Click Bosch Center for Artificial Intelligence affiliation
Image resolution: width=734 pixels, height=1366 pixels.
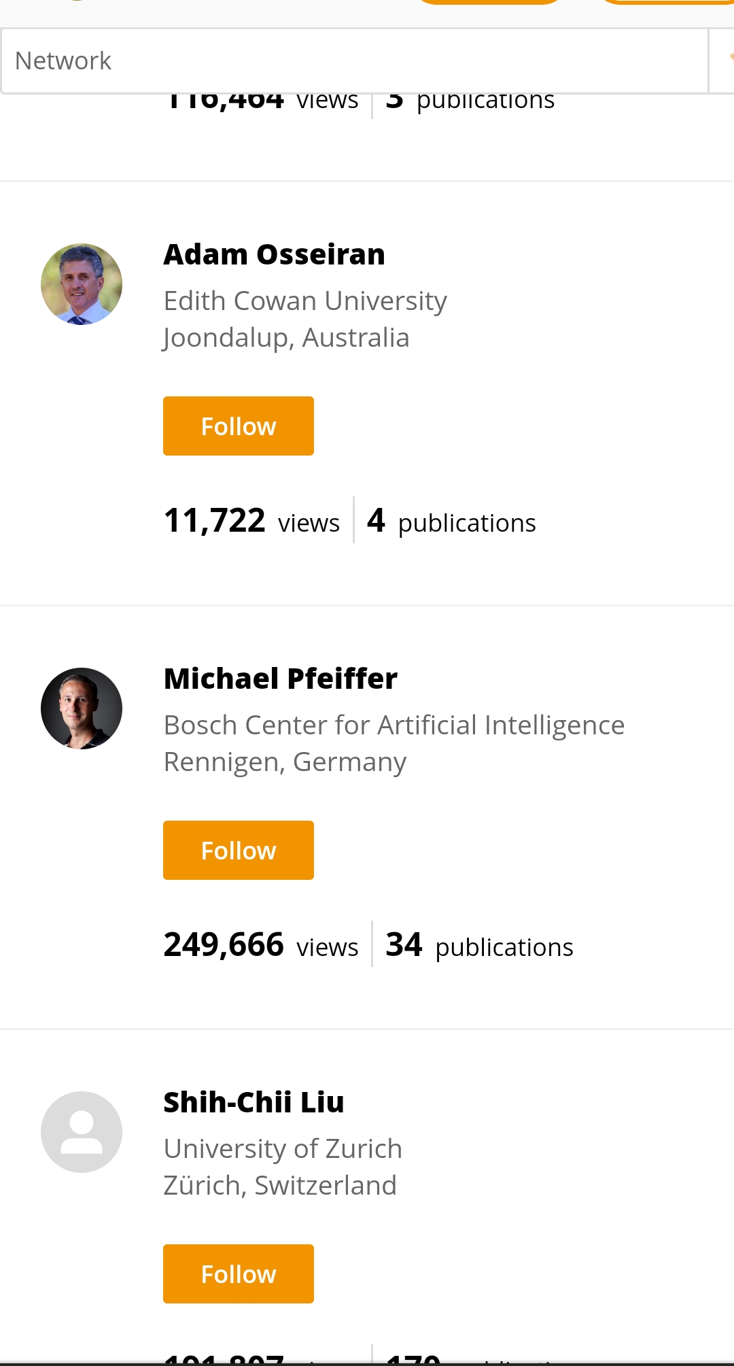(x=394, y=725)
